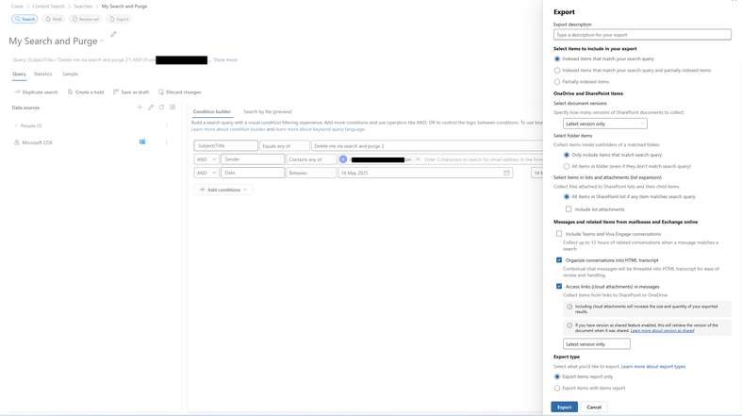Select All items in folder option

[567, 167]
